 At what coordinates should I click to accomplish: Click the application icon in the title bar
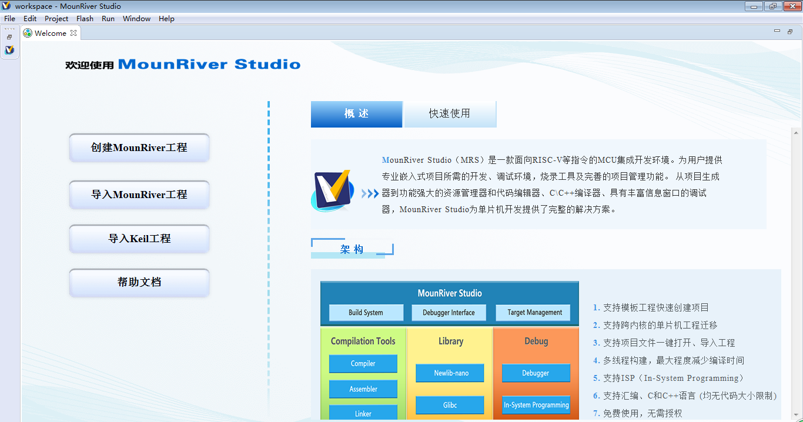click(x=6, y=6)
